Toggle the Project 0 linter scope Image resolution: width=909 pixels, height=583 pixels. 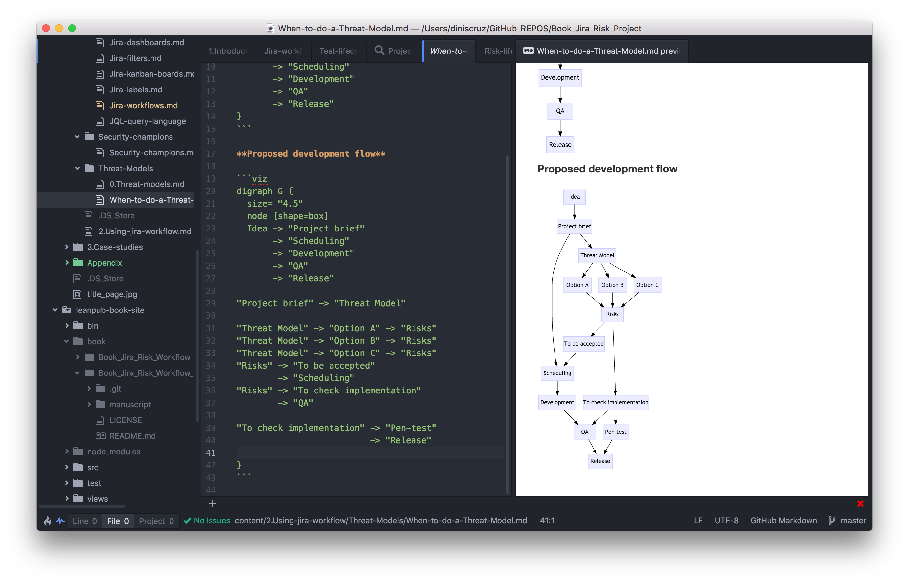156,521
